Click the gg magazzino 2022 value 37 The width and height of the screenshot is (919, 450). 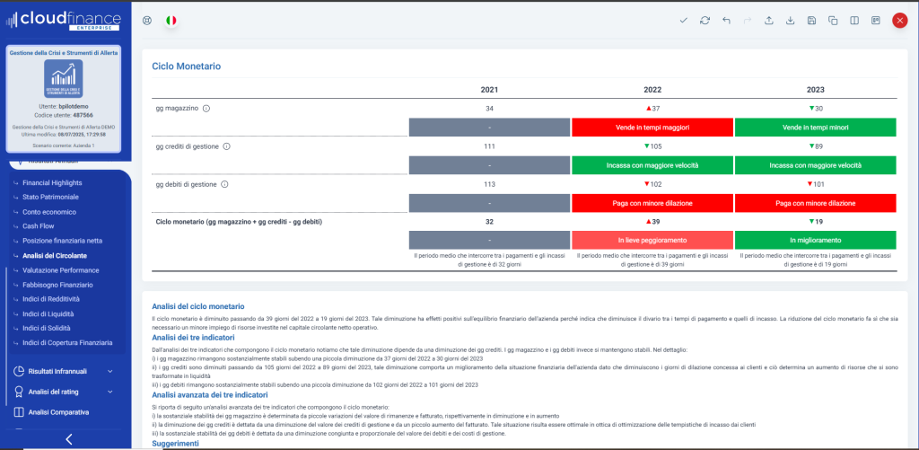tap(653, 109)
